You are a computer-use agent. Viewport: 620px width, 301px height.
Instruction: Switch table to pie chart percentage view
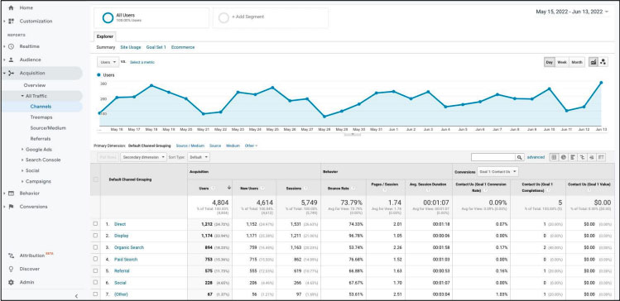pos(564,157)
